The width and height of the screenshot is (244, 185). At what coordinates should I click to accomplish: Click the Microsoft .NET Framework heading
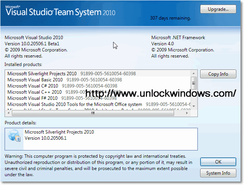tap(178, 38)
